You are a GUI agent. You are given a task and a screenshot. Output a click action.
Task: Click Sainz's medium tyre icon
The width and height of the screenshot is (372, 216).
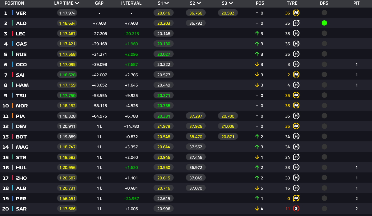pyautogui.click(x=296, y=75)
